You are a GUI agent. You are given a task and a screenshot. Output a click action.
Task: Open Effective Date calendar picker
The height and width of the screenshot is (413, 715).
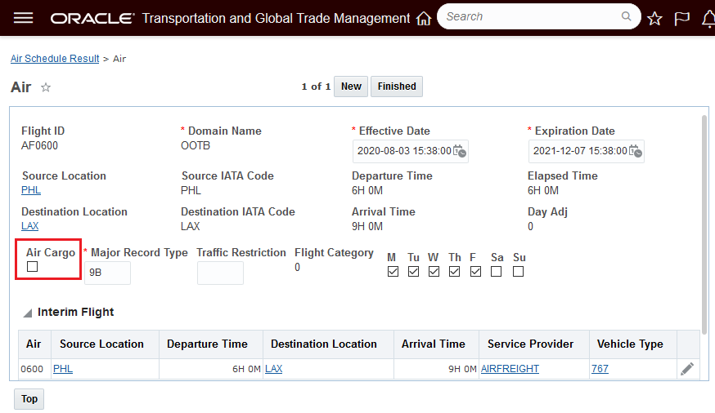pyautogui.click(x=459, y=151)
